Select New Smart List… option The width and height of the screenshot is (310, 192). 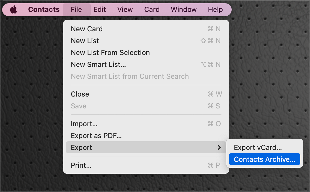tap(98, 64)
